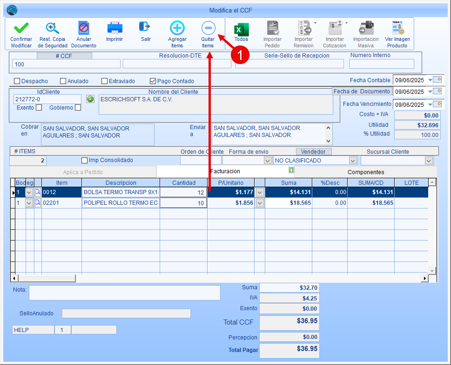
Task: Click Cantidad cell with value 12
Action: [x=183, y=192]
